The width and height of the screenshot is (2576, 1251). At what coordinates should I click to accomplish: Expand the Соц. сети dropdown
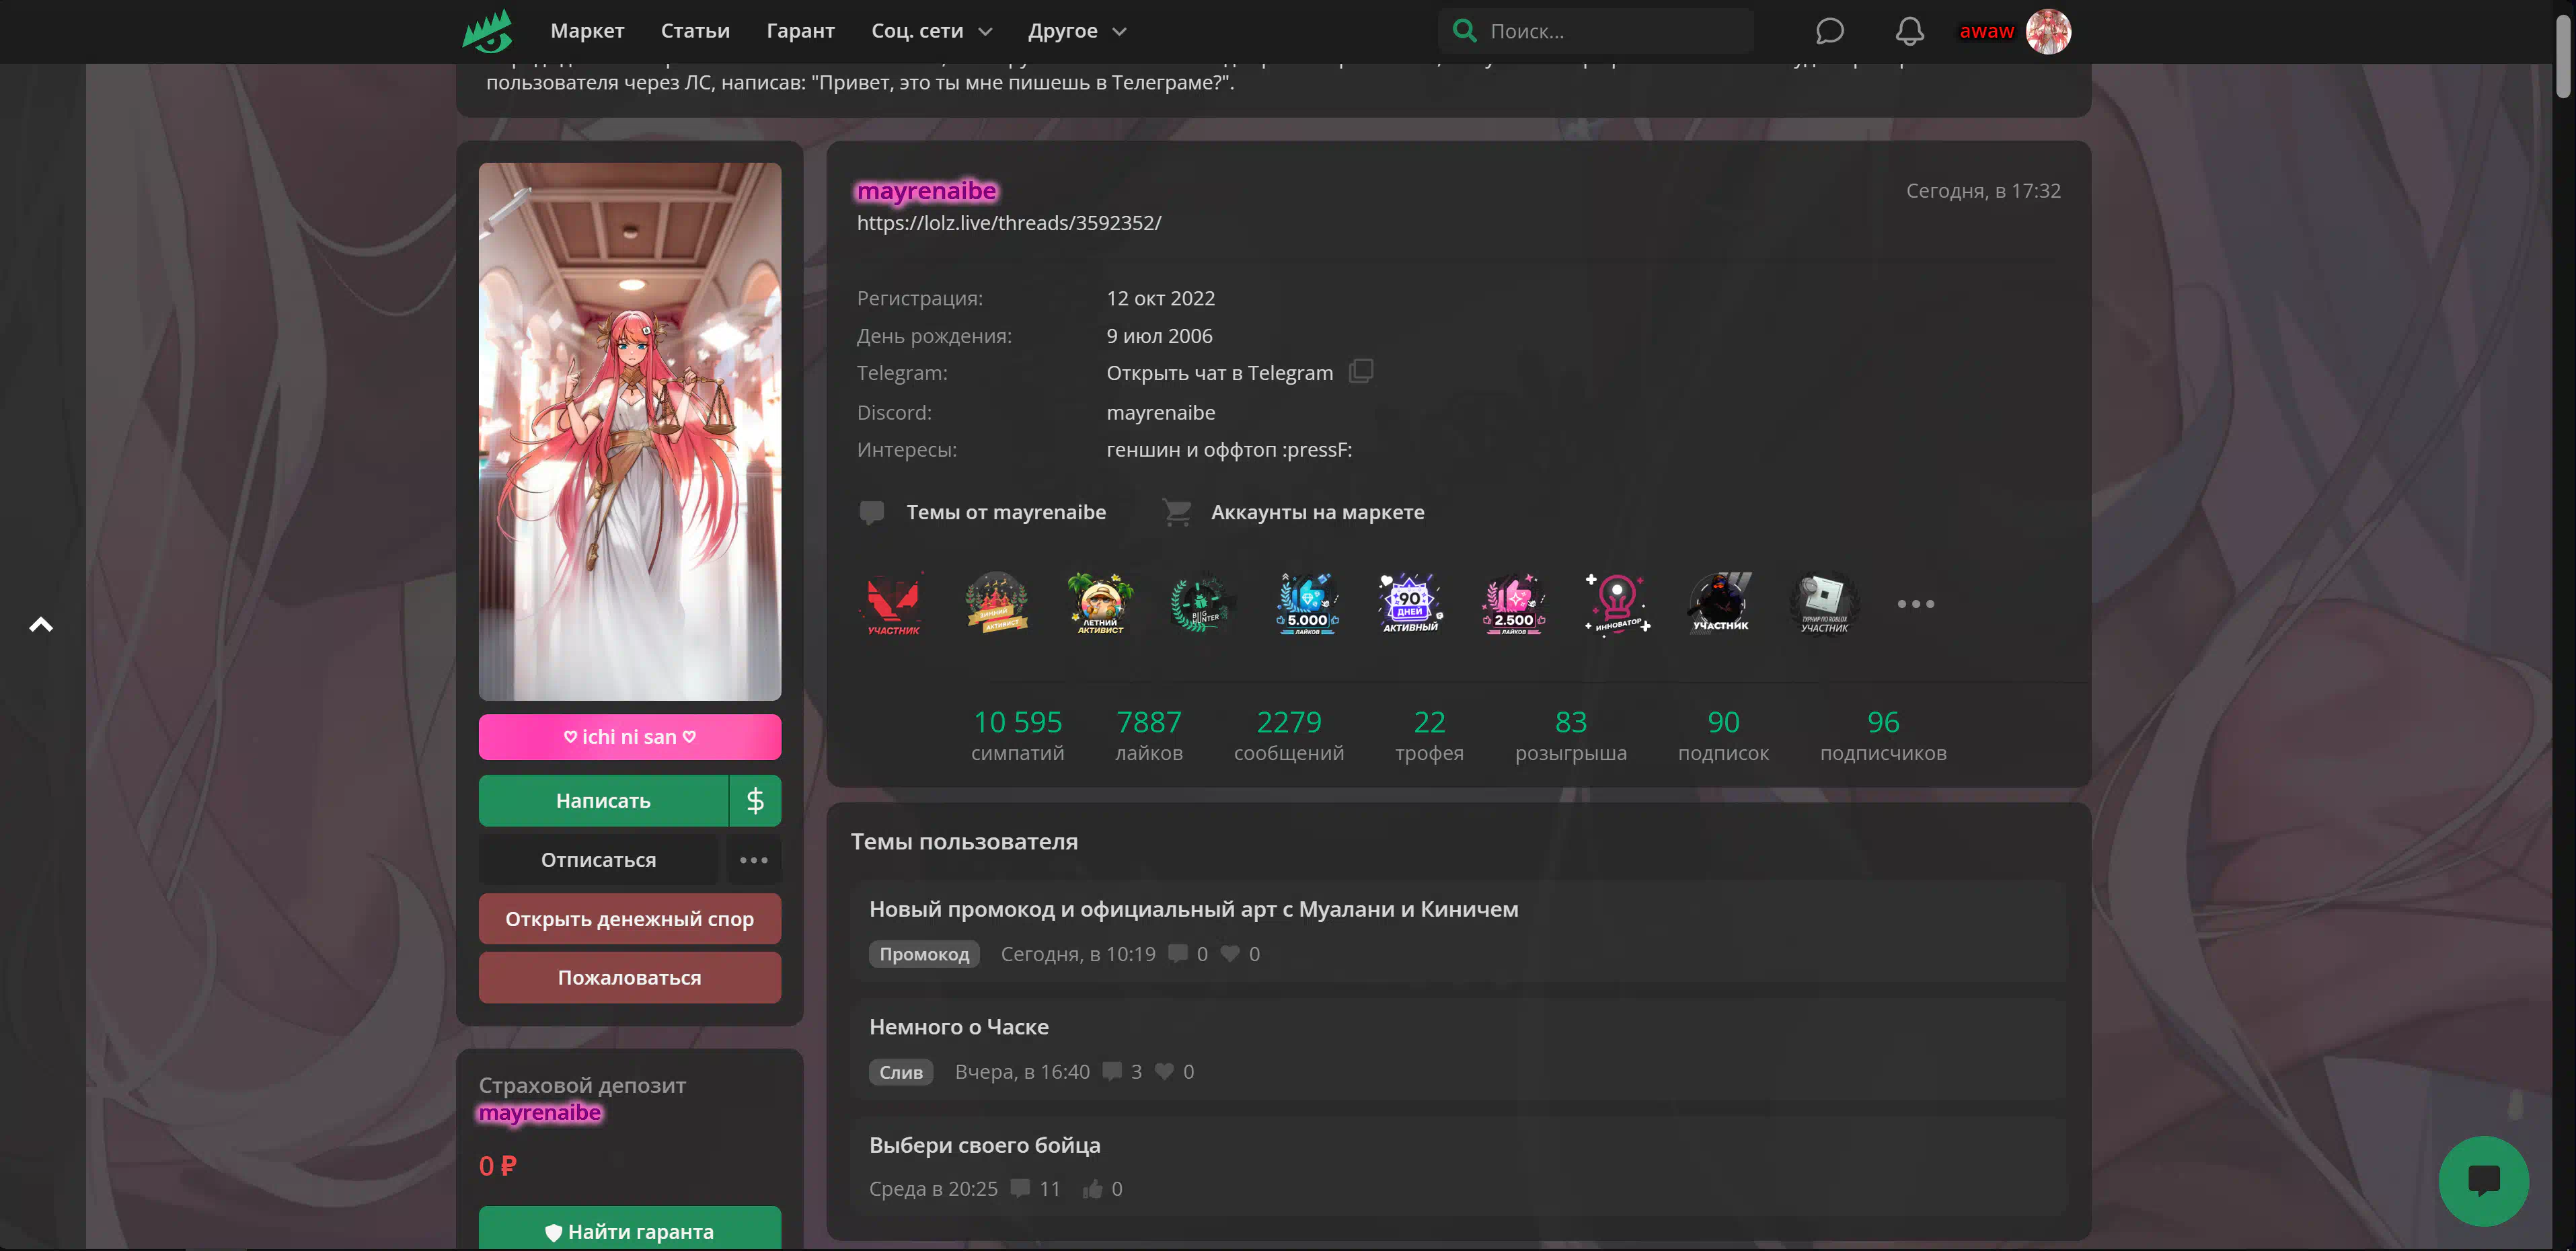click(931, 31)
